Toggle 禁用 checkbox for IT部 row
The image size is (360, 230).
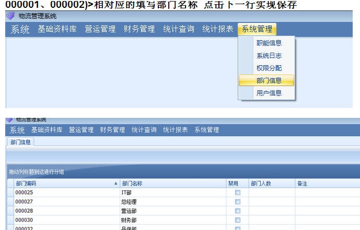pyautogui.click(x=238, y=192)
